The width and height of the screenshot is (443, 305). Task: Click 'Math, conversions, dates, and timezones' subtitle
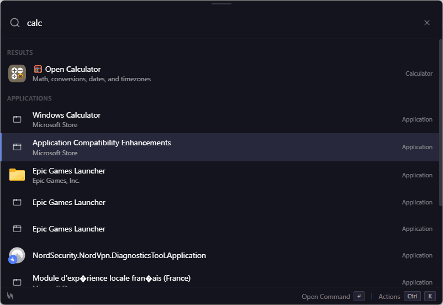[92, 79]
